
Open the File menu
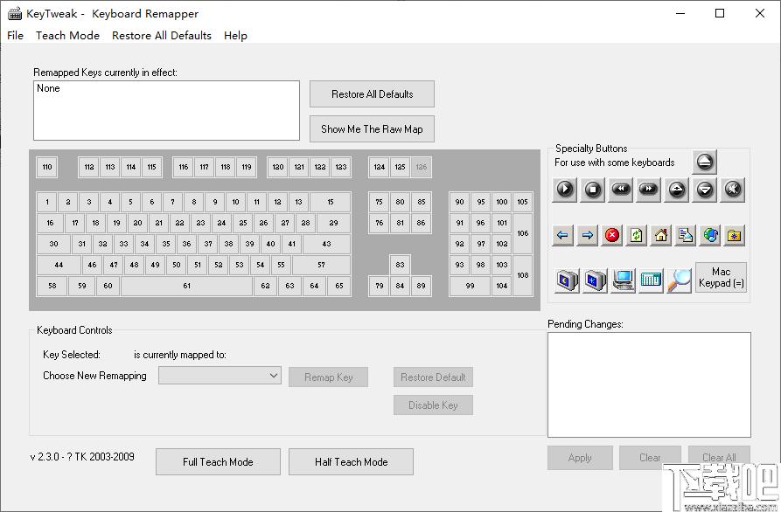15,35
